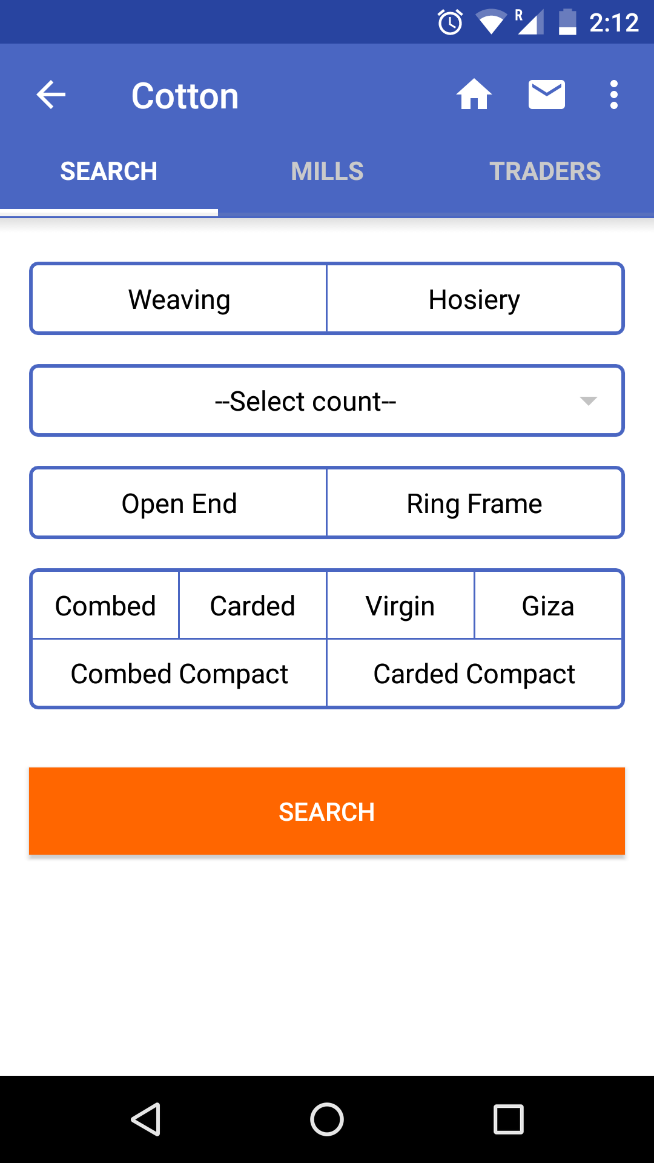Tap the Android back navigation button
Screen dimensions: 654x1163
[146, 1119]
